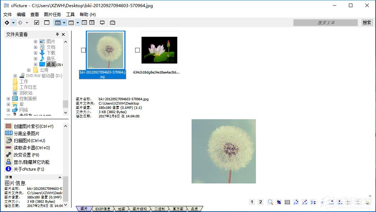Open the thumbnail view mode dropdown arrow
The image size is (376, 212).
point(64,23)
